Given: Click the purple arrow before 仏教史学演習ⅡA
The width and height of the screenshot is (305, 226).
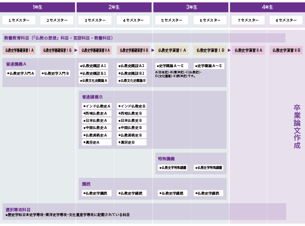Looking at the screenshot, I should coord(229,50).
